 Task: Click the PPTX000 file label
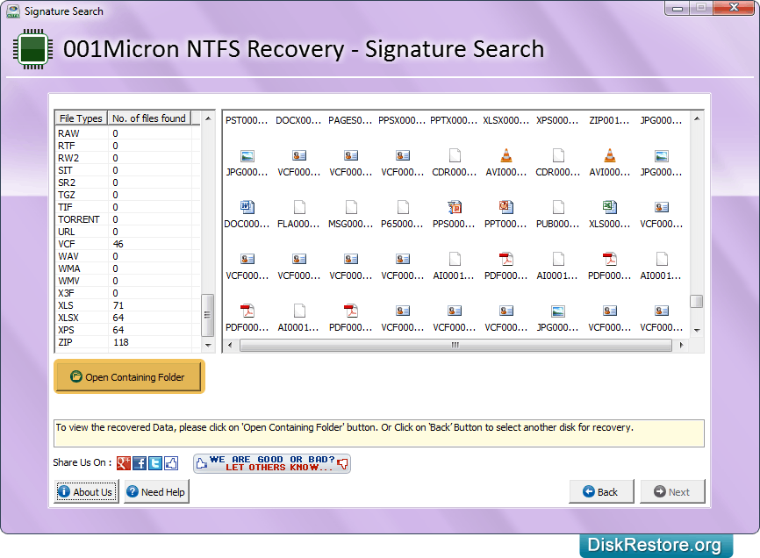point(454,120)
